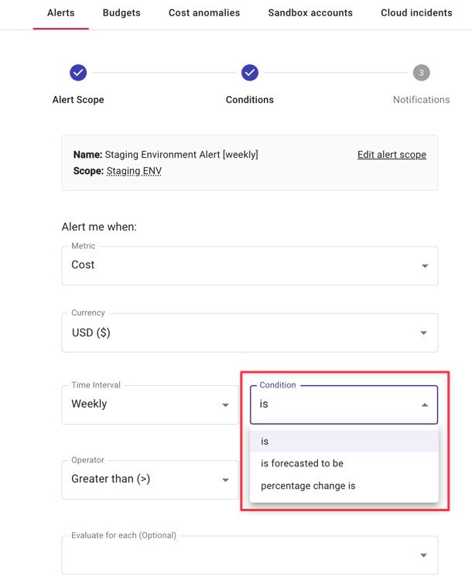Switch to the Budgets tab
This screenshot has width=472, height=587.
click(x=121, y=13)
